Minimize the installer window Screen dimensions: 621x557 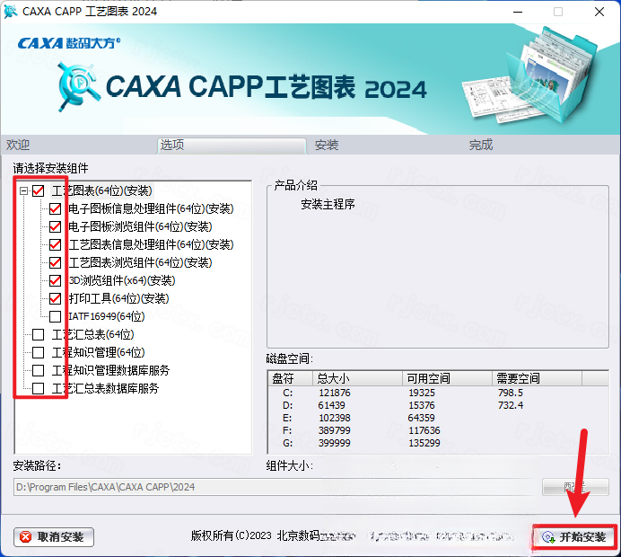click(x=518, y=12)
